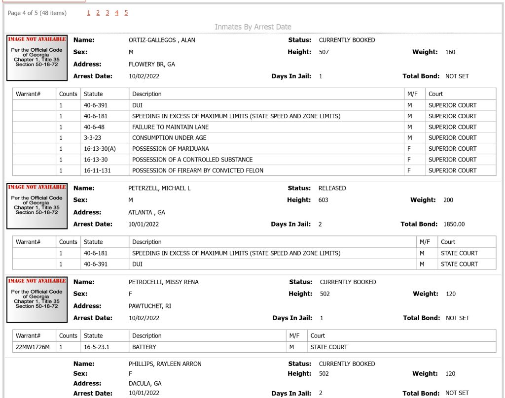Navigate to page 5 of inmates
The height and width of the screenshot is (398, 505).
pyautogui.click(x=126, y=13)
